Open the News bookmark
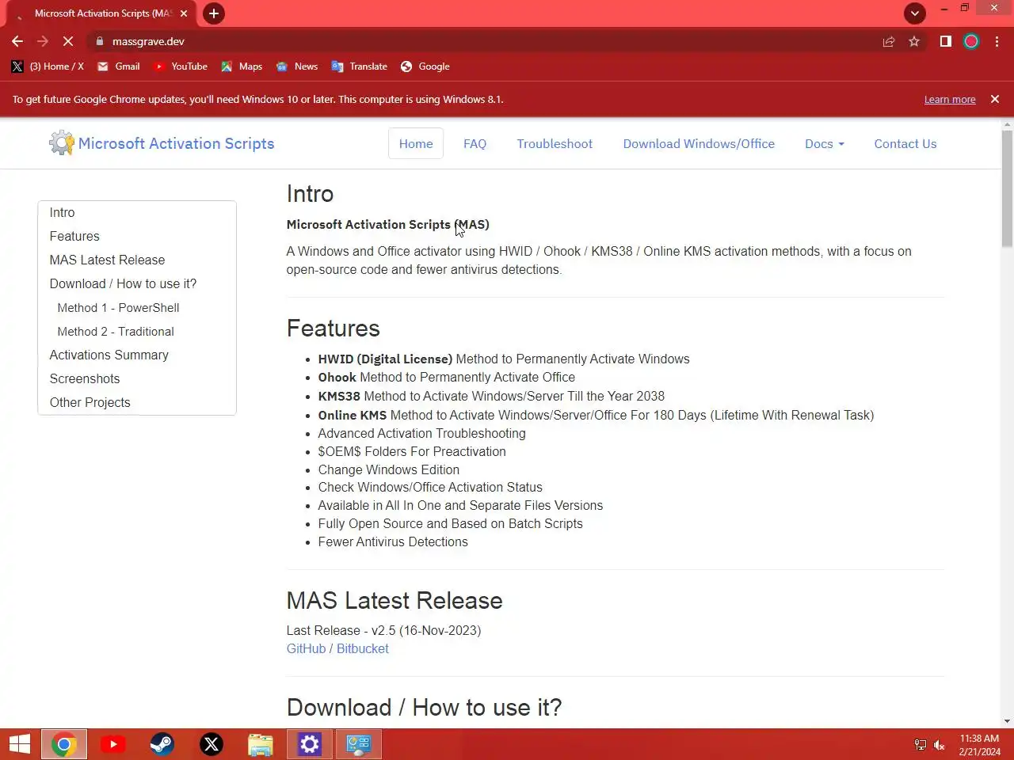This screenshot has height=760, width=1014. point(297,66)
